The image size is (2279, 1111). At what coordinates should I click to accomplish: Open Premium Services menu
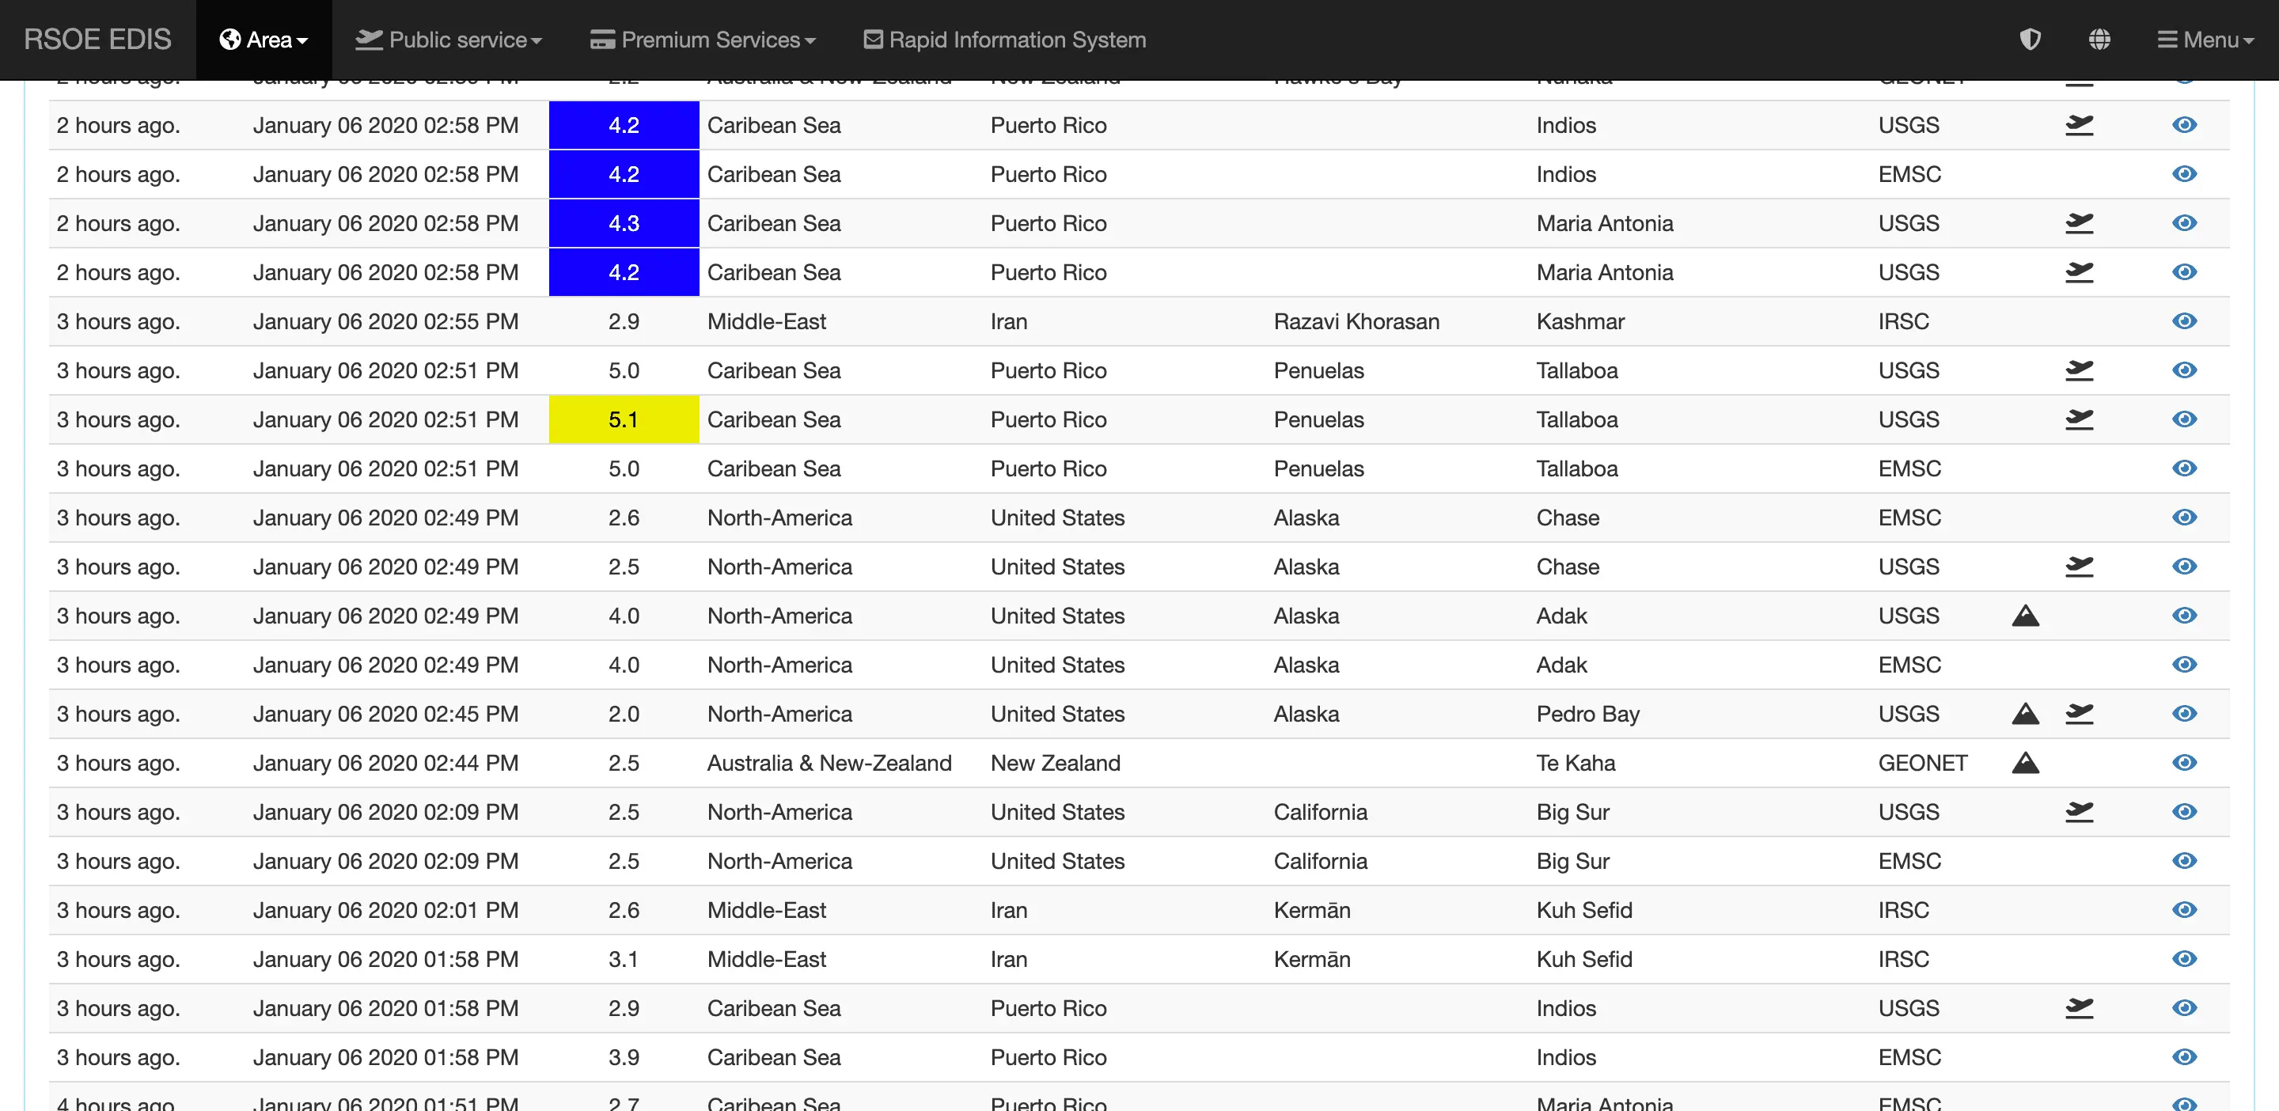point(703,40)
